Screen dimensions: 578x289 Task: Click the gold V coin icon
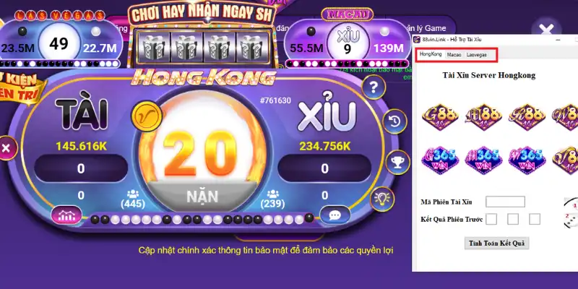point(147,116)
